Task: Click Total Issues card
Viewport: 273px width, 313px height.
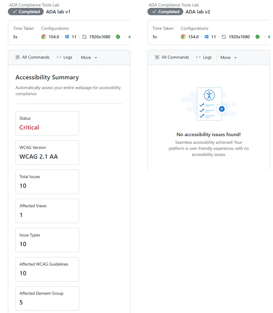Action: pos(47,182)
